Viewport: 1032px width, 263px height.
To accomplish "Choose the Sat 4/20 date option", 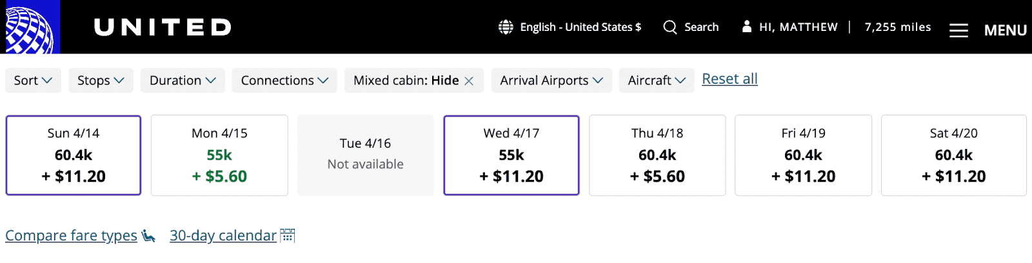I will 953,155.
